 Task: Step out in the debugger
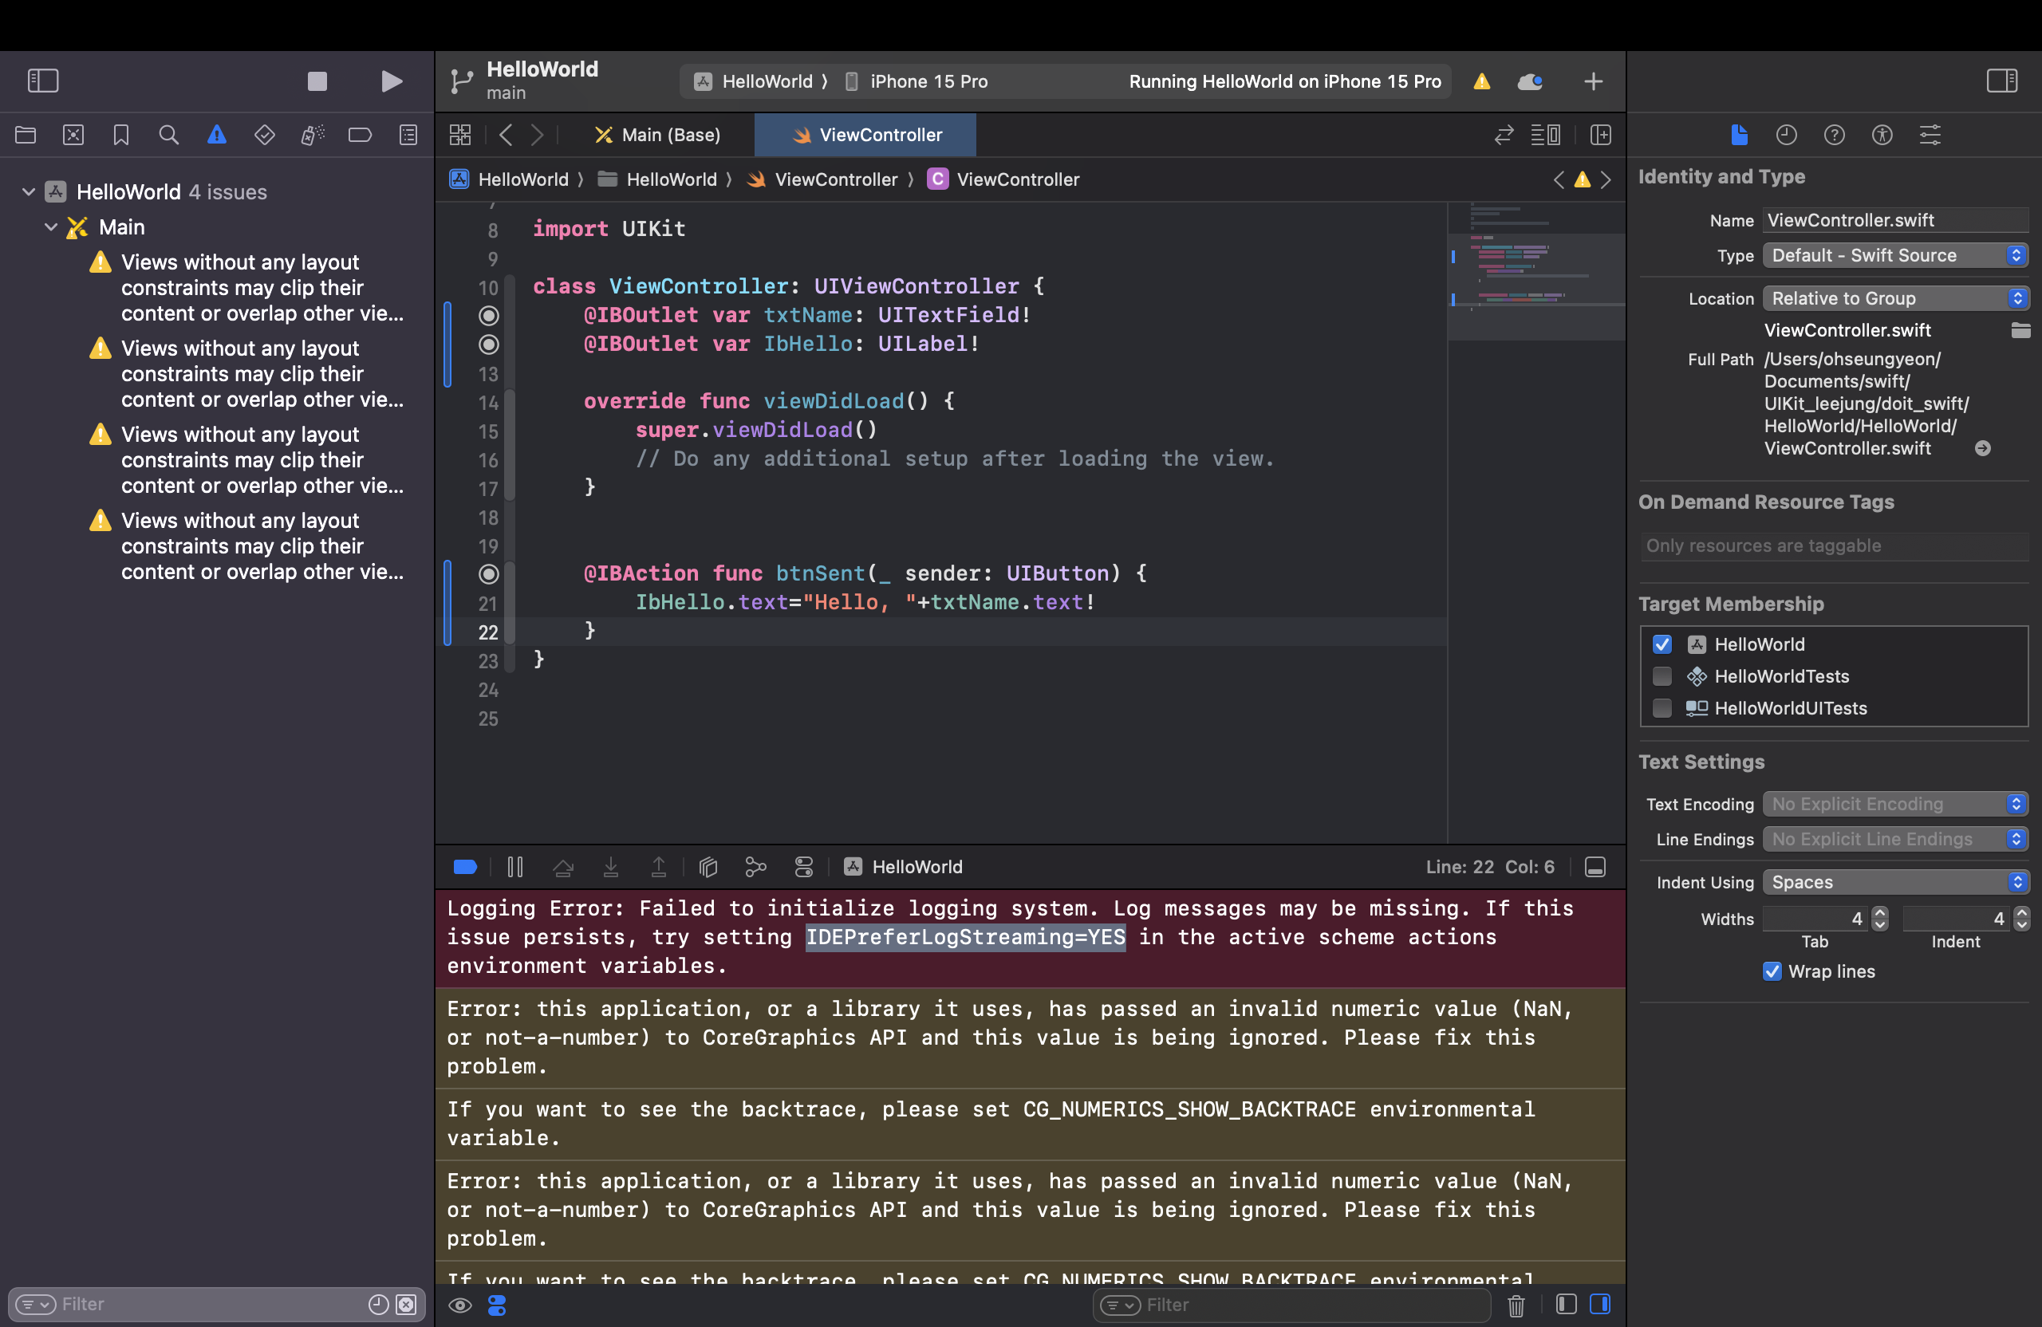[x=659, y=866]
